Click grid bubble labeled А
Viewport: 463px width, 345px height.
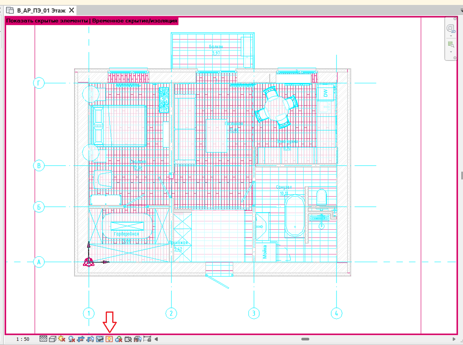(x=39, y=262)
